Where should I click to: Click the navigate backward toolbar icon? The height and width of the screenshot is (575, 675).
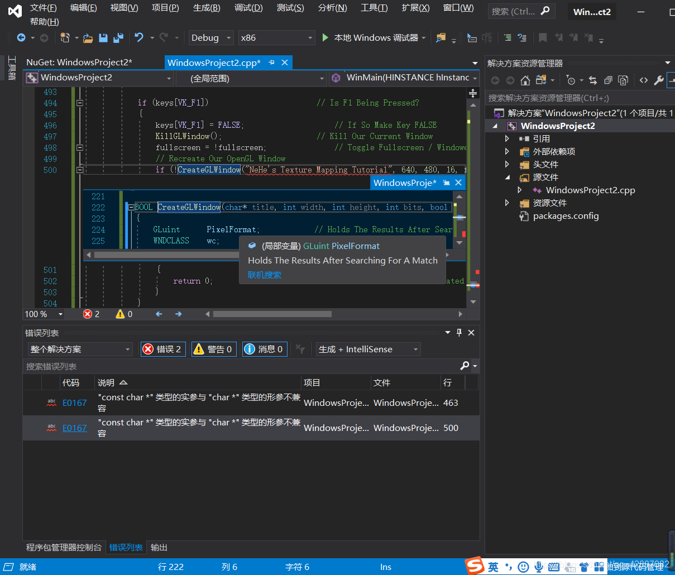point(21,38)
